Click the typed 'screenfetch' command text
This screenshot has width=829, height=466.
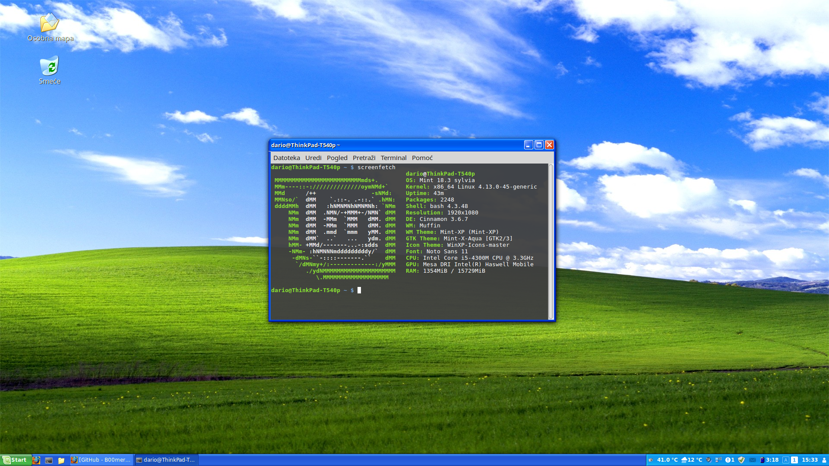(x=376, y=167)
